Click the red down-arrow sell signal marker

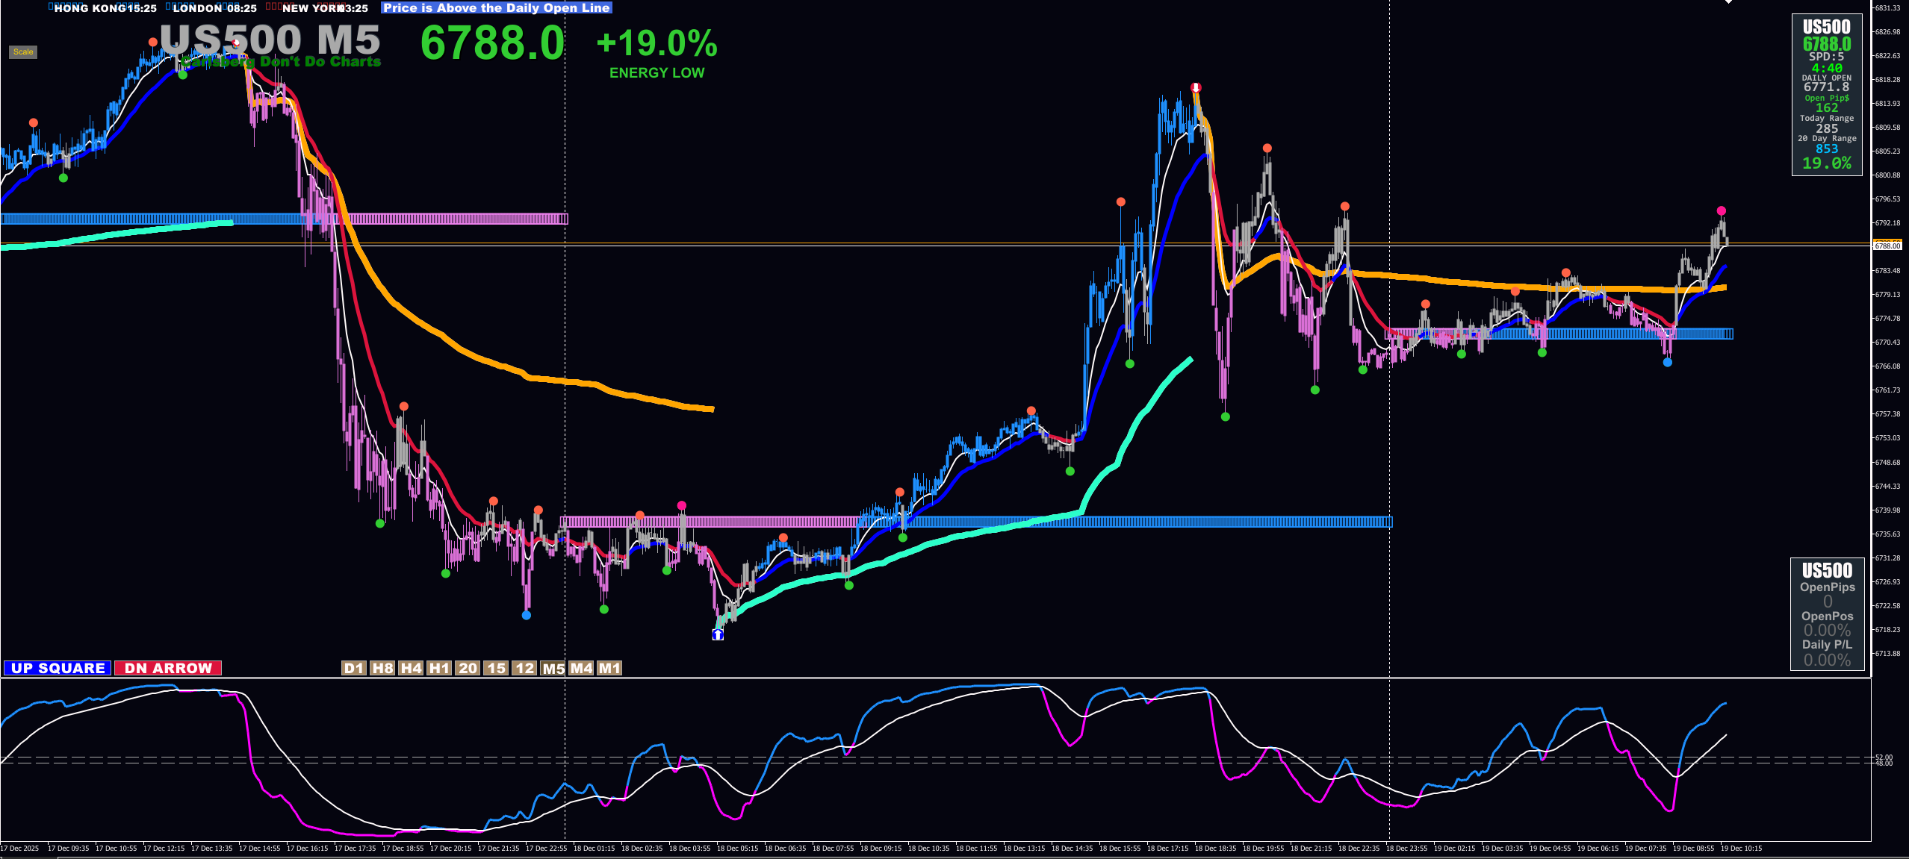[x=1196, y=88]
